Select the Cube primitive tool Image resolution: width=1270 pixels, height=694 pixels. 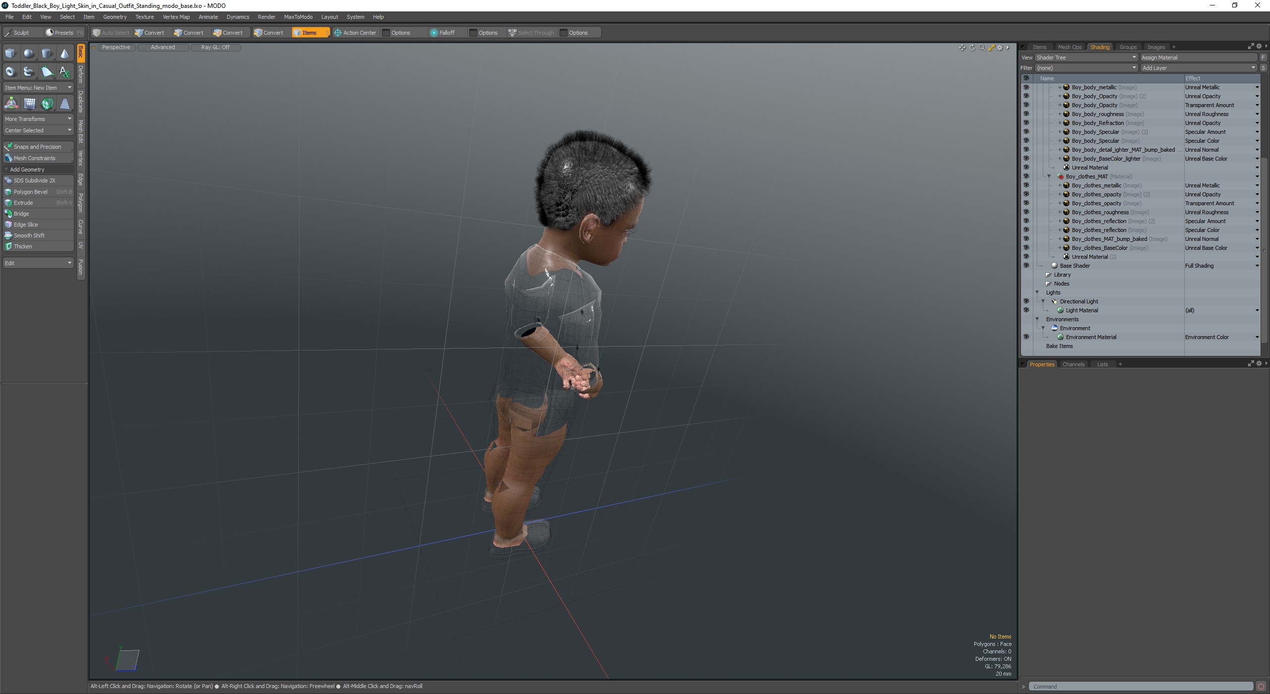[10, 54]
